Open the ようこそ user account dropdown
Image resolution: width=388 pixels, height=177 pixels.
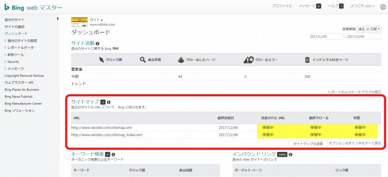pos(362,6)
